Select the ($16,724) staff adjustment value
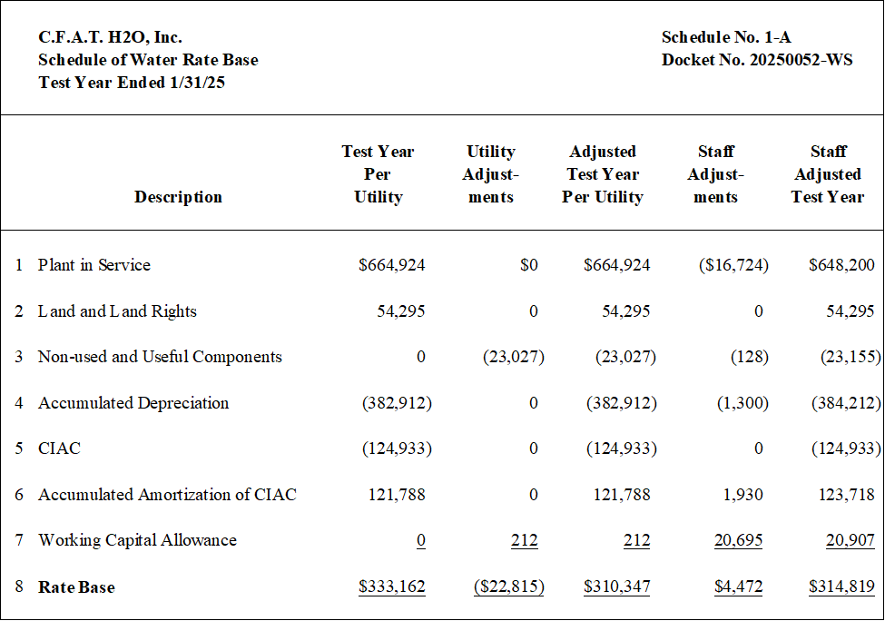885x621 pixels. 733,265
